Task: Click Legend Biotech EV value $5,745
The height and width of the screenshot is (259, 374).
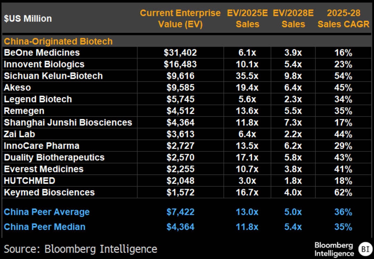Action: (180, 99)
